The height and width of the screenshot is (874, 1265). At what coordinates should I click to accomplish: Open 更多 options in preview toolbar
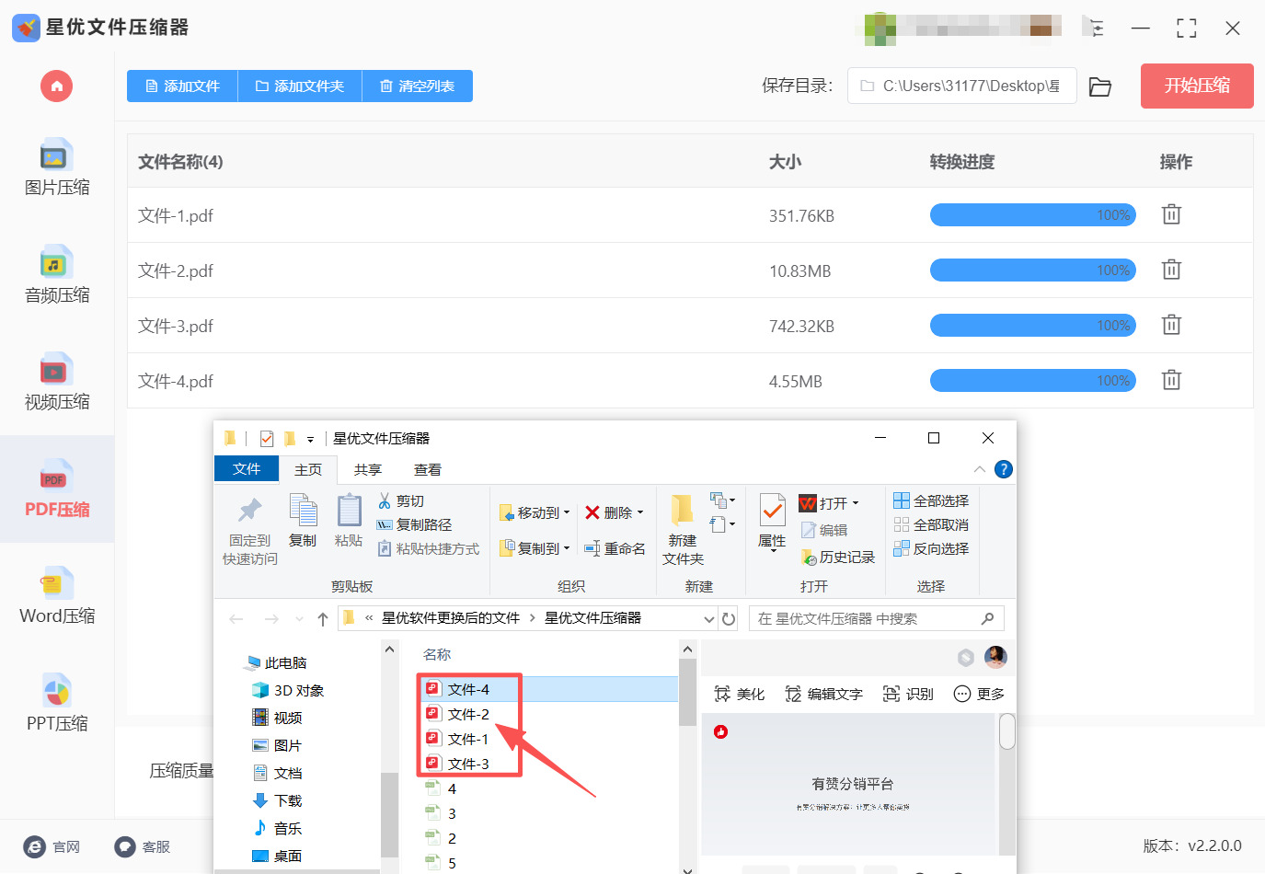[979, 694]
